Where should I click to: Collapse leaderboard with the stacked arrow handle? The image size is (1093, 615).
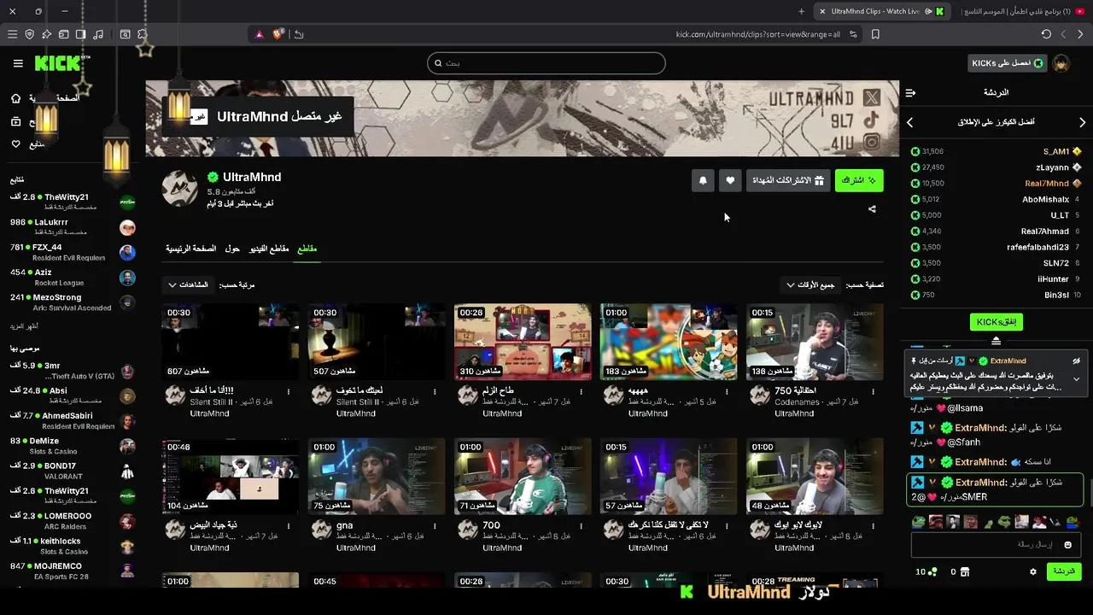(996, 341)
